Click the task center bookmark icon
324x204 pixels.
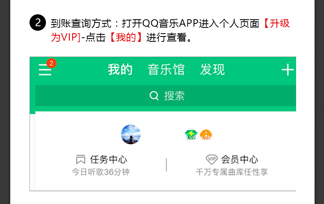80,159
